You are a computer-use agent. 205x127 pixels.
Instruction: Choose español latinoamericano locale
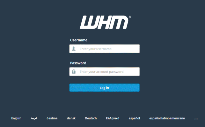[167, 118]
